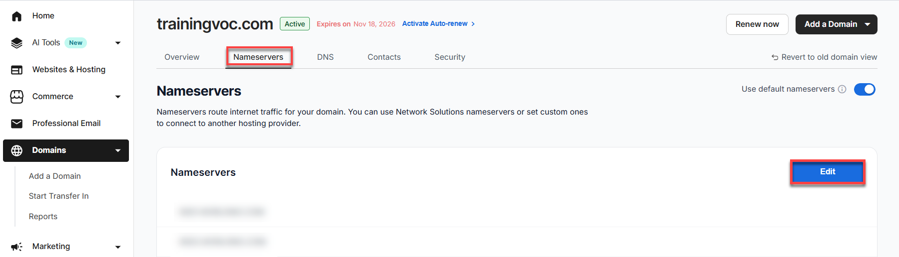Click the Commerce storefront icon
The image size is (899, 257).
[16, 97]
